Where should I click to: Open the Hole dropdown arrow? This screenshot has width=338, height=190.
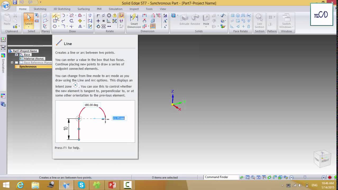click(x=206, y=27)
